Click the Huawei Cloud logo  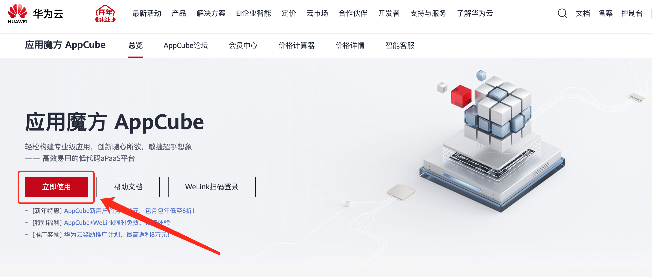tap(36, 14)
